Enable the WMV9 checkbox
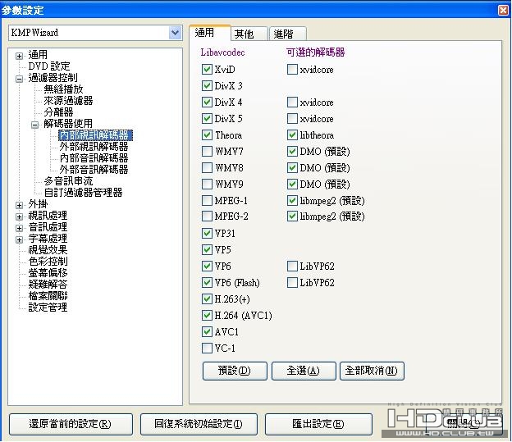This screenshot has height=442, width=512. pyautogui.click(x=207, y=185)
